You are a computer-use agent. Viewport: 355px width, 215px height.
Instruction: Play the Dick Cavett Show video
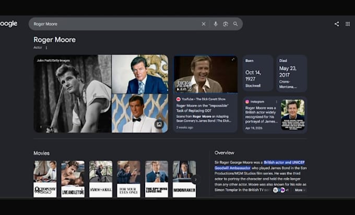tap(178, 89)
